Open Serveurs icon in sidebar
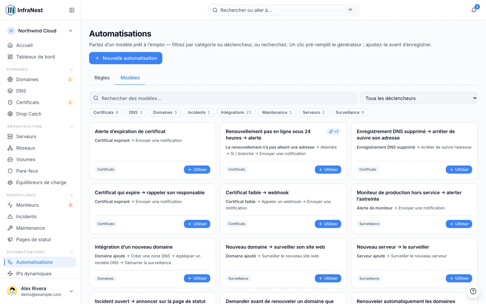486x304 pixels. tap(10, 136)
